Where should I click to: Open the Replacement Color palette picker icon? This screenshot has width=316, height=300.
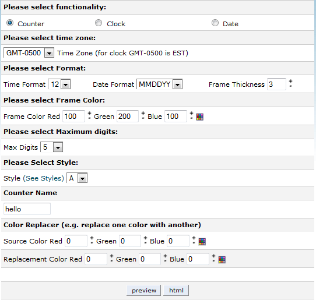pyautogui.click(x=222, y=260)
